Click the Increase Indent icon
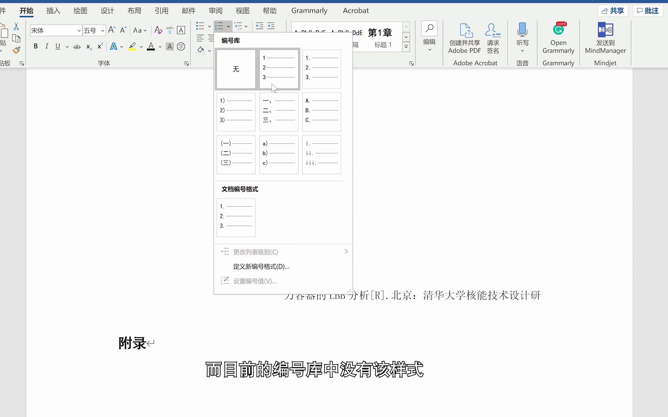The height and width of the screenshot is (417, 668). pyautogui.click(x=271, y=26)
